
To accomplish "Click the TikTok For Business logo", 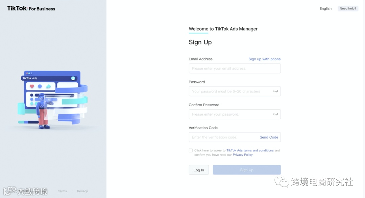I will coord(31,8).
